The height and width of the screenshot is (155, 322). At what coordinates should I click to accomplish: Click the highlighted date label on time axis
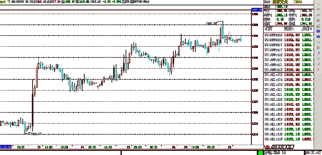click(x=6, y=147)
